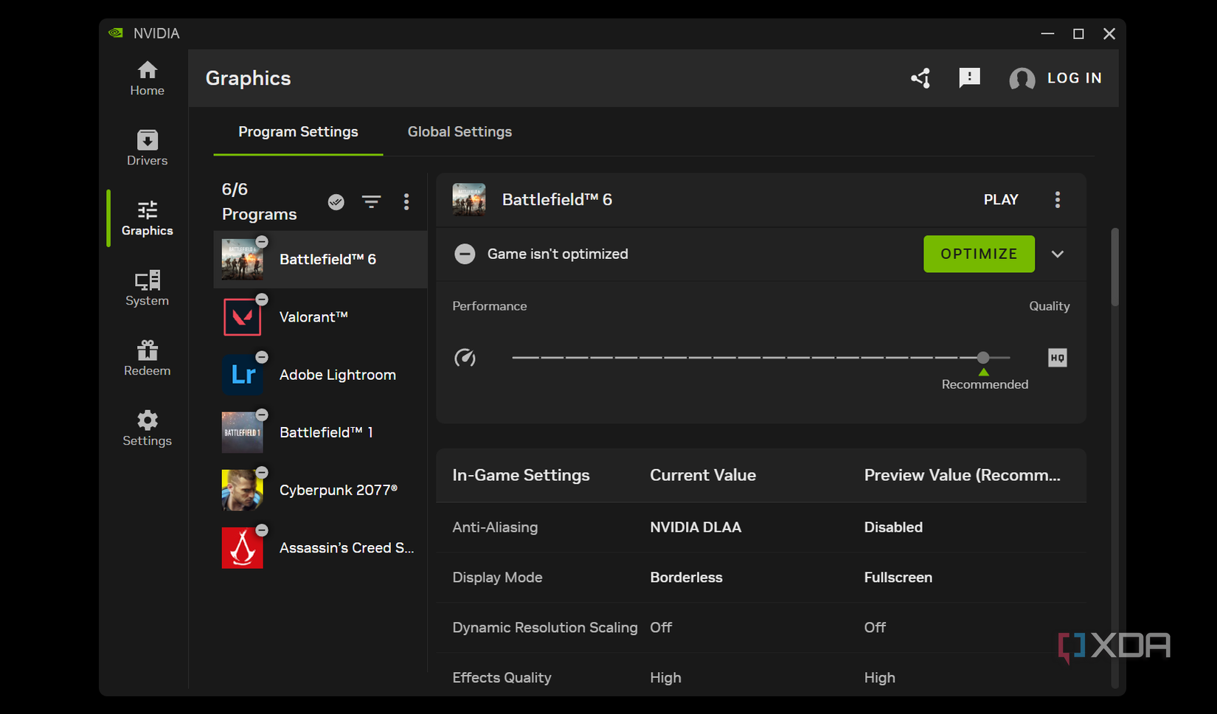Click the HQ quality icon

pyautogui.click(x=1057, y=358)
